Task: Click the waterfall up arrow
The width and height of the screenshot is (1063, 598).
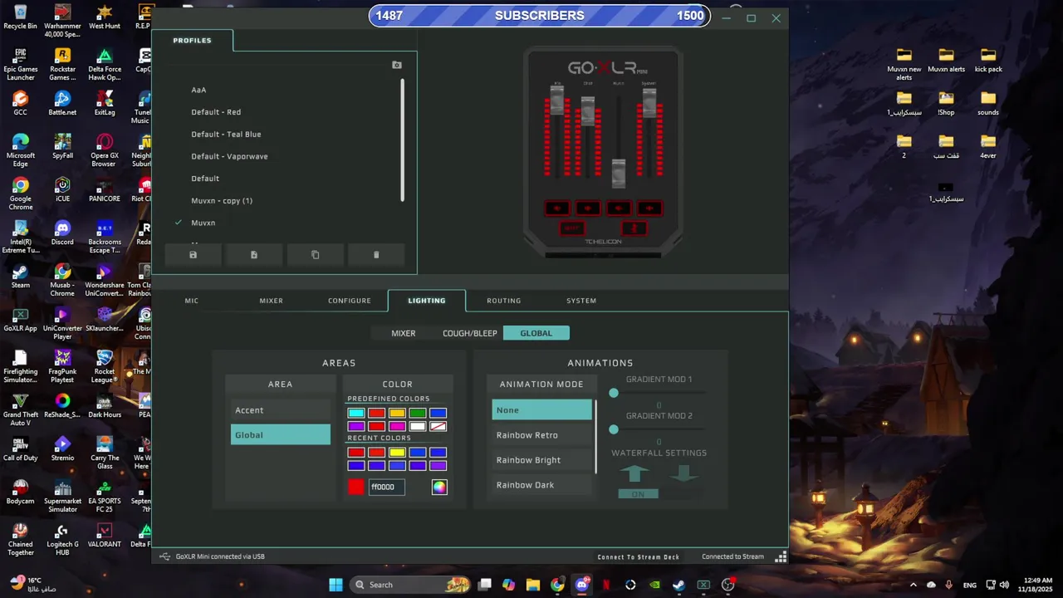Action: pyautogui.click(x=634, y=473)
